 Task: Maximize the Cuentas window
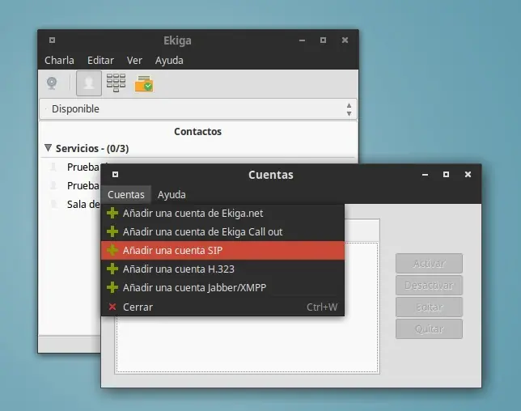[x=447, y=175]
